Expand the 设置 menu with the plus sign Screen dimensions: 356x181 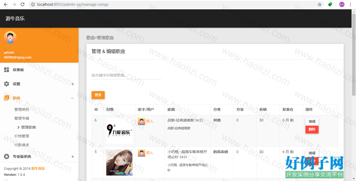point(73,84)
